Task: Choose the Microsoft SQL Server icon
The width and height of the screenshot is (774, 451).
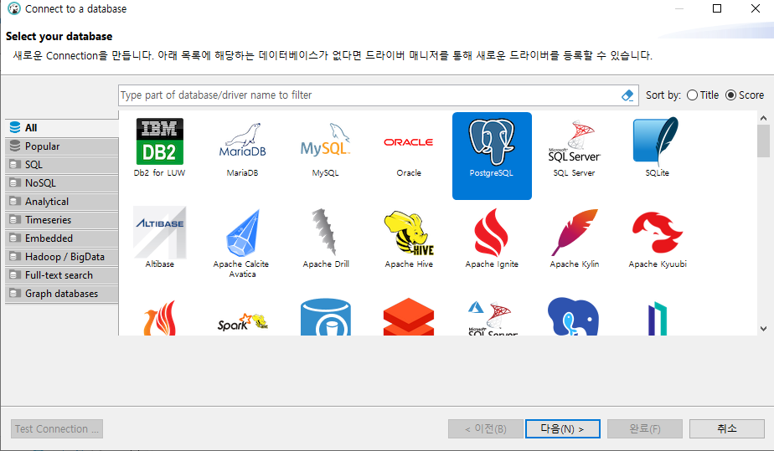Action: click(x=574, y=141)
